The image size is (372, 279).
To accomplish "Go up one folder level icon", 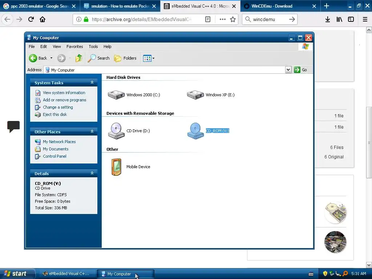I will (79, 58).
